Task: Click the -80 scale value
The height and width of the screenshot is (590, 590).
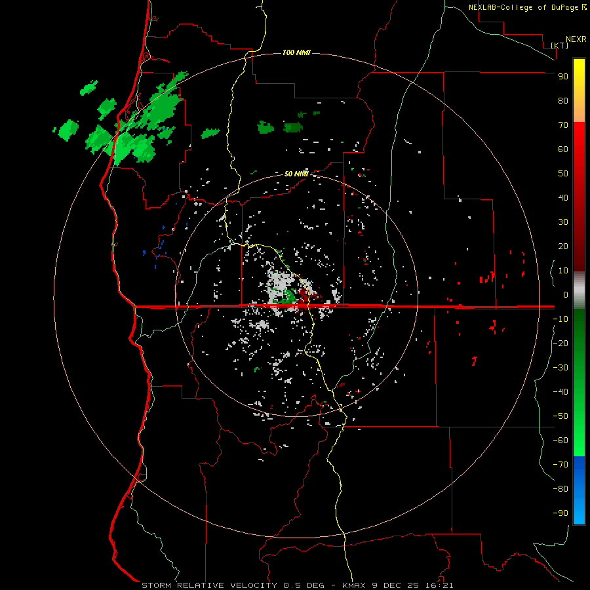Action: click(x=560, y=489)
